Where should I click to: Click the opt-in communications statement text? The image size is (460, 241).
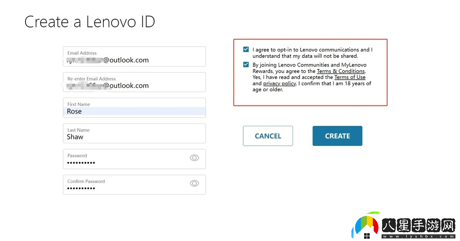[313, 52]
